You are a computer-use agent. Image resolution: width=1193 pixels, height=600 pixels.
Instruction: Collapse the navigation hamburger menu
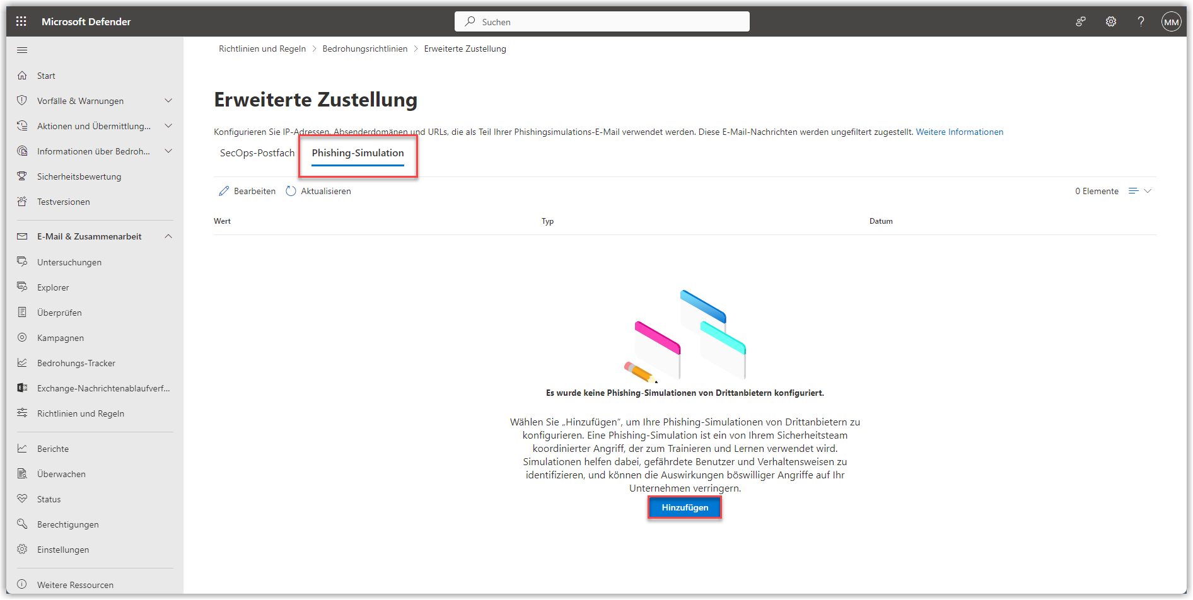click(22, 50)
